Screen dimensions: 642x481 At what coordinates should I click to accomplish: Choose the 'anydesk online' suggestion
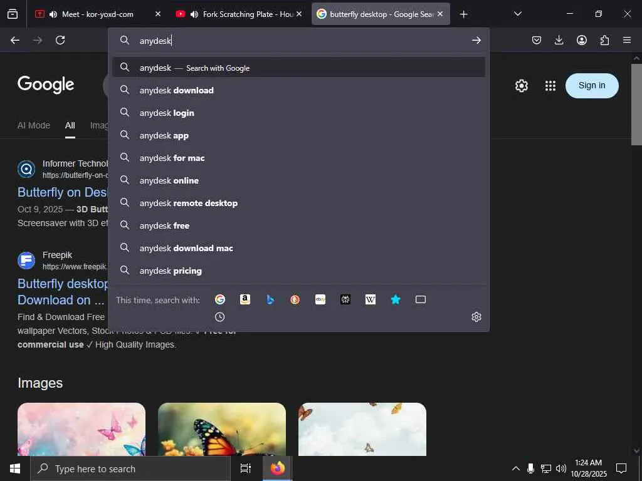[x=298, y=180]
